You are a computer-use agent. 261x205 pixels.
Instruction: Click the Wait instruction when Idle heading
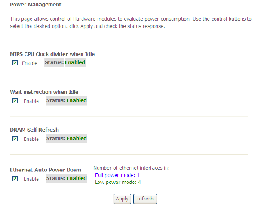point(44,92)
